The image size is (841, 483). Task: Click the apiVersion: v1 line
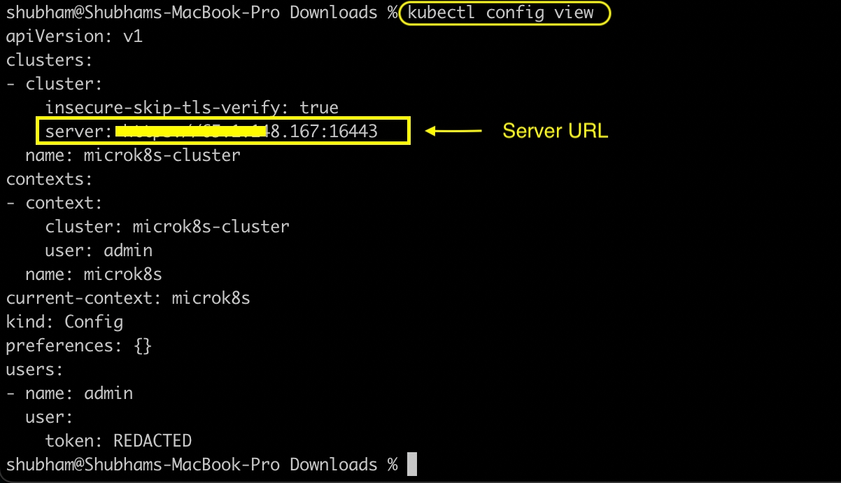74,36
